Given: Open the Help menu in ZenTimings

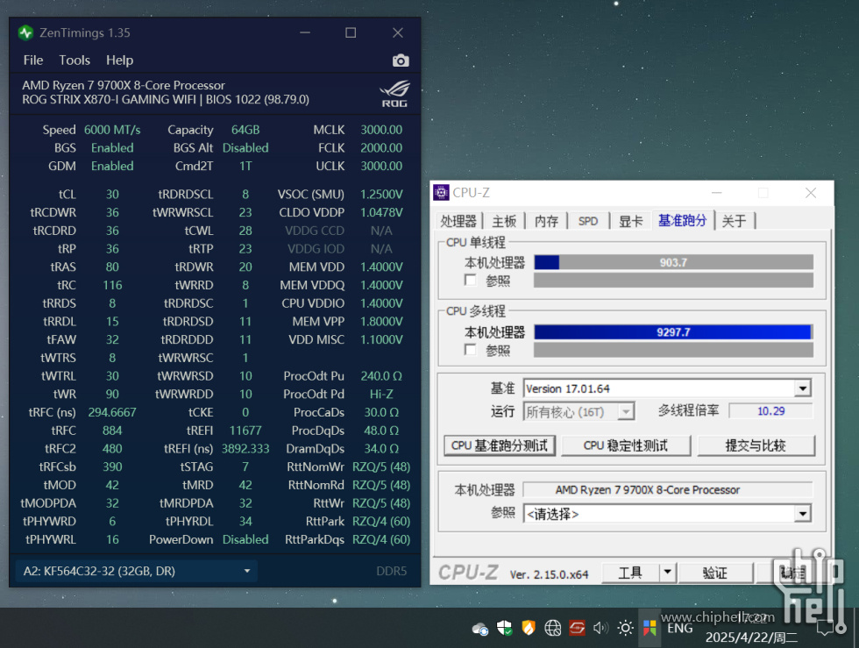Looking at the screenshot, I should pos(119,61).
